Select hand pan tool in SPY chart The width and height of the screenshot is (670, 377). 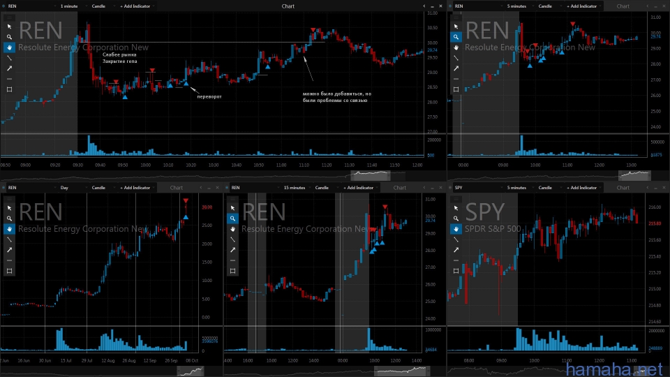456,229
